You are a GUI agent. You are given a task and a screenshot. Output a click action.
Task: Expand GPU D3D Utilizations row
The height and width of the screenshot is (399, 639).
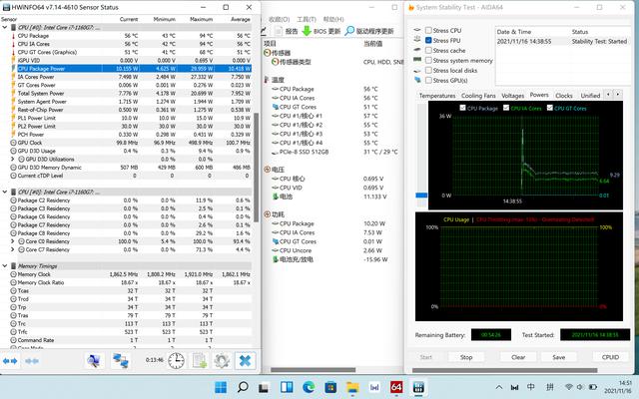tap(12, 159)
